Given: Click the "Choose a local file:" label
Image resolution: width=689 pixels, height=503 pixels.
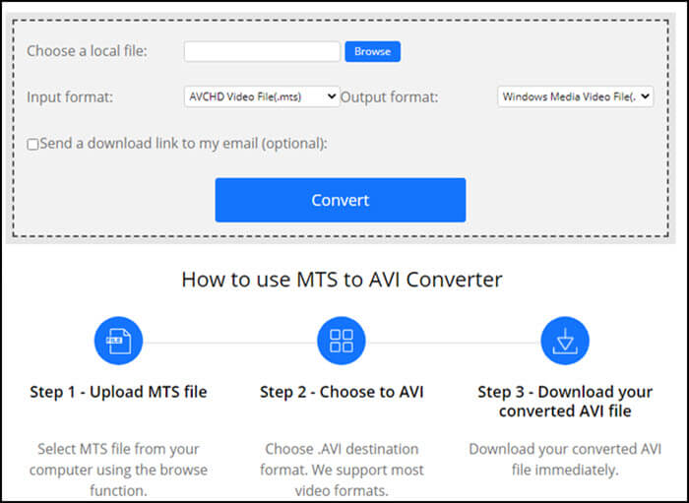Looking at the screenshot, I should pyautogui.click(x=87, y=51).
